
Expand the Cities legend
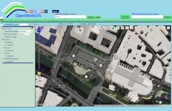[x=6, y=56]
